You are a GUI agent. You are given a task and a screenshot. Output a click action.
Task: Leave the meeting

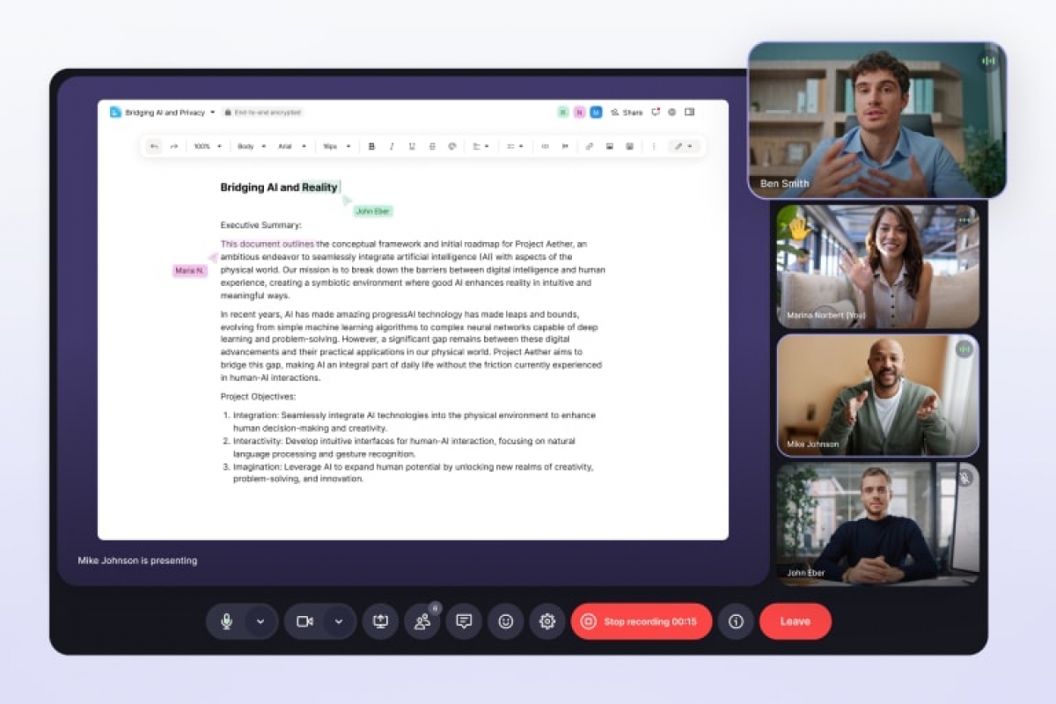point(795,621)
